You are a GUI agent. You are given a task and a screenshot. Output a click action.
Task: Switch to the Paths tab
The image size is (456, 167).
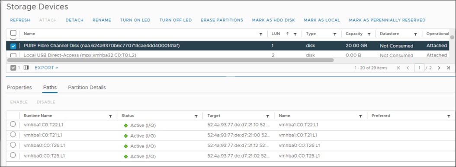(x=50, y=87)
